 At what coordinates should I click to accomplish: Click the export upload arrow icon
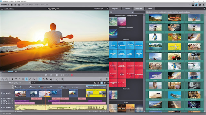pyautogui.click(x=203, y=5)
